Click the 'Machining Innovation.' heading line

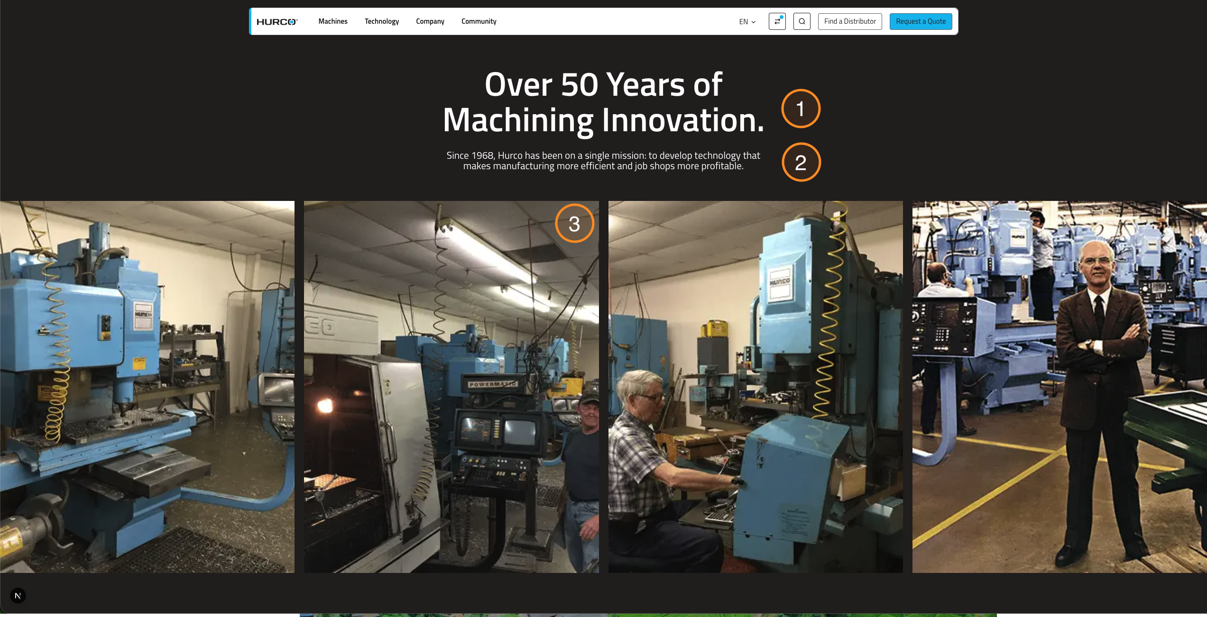click(603, 120)
